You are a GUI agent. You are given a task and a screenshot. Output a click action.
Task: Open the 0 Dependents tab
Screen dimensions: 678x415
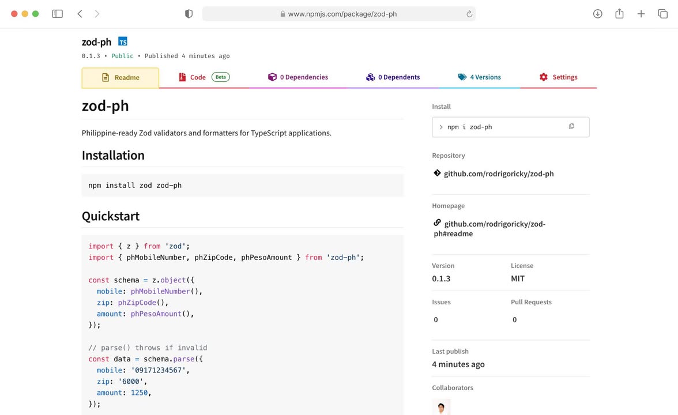(393, 77)
